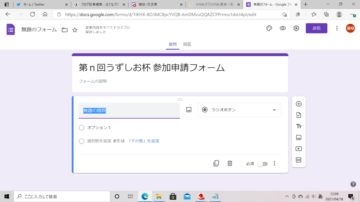Open the question card's three-dot options menu
The width and height of the screenshot is (360, 202).
click(x=274, y=163)
